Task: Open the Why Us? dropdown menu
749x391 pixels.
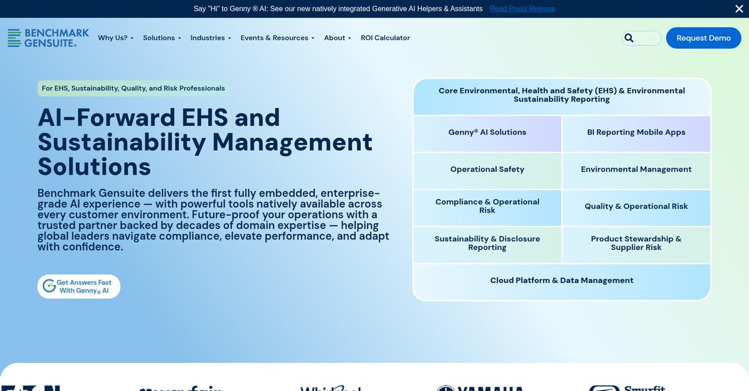Action: [115, 38]
